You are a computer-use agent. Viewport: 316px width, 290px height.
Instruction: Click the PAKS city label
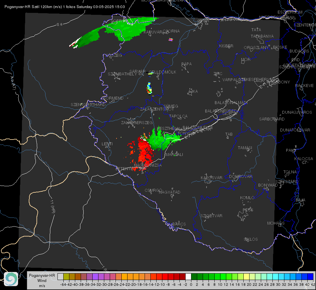[x=291, y=150]
